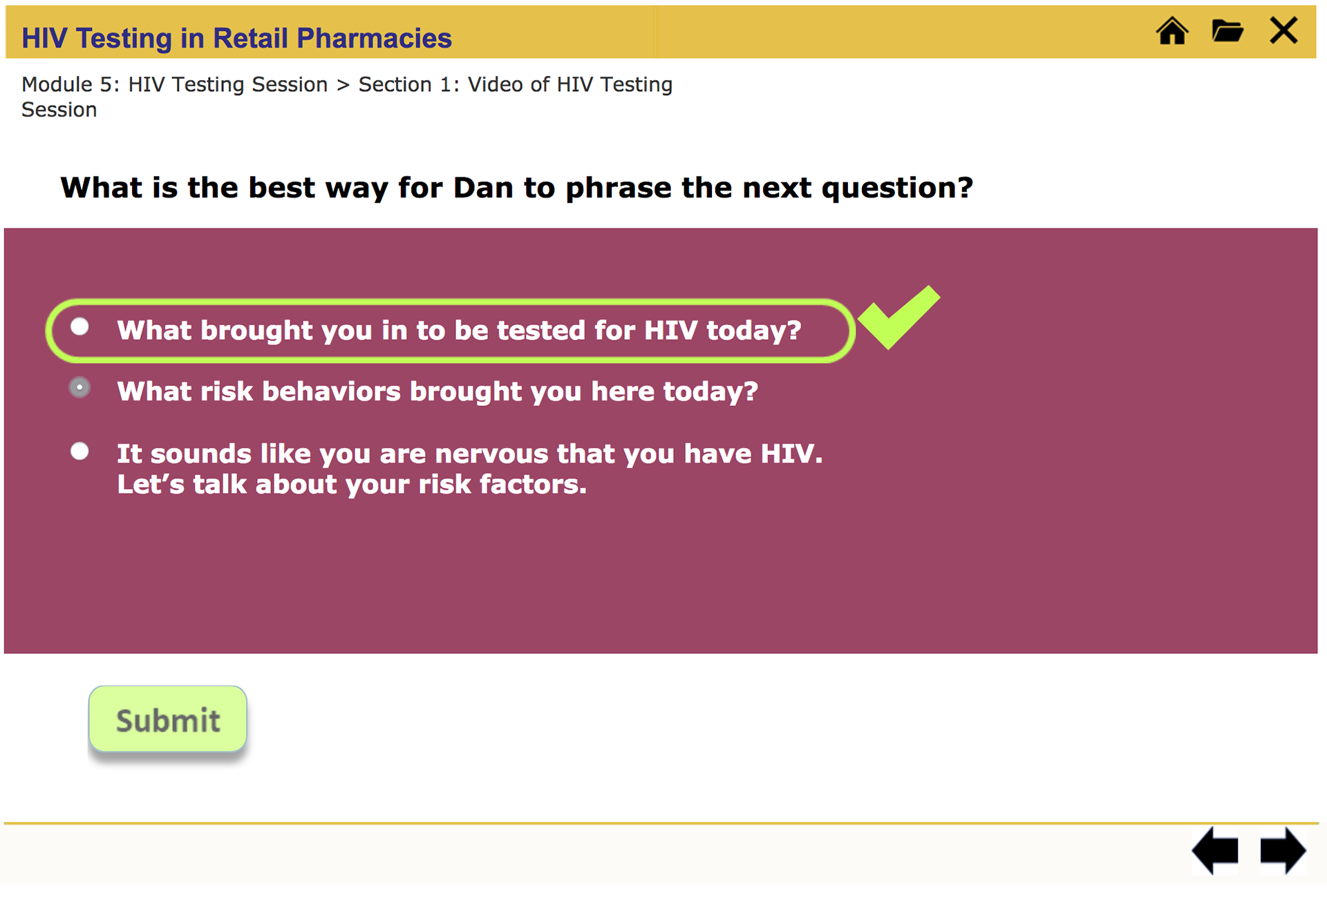Image resolution: width=1327 pixels, height=899 pixels.
Task: Open the "Module 5: HIV Testing Session" breadcrumb
Action: tap(174, 84)
